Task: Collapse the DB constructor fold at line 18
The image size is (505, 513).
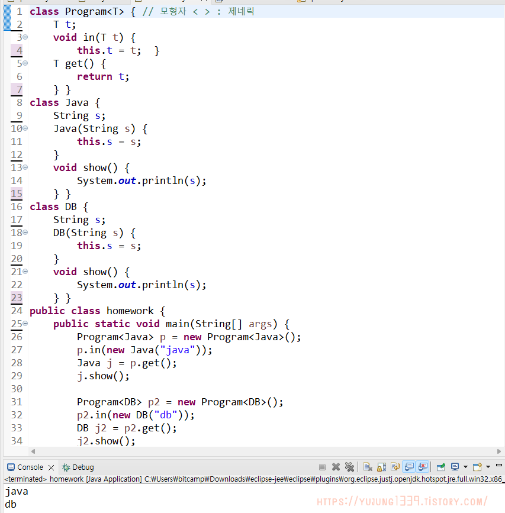Action: 25,233
